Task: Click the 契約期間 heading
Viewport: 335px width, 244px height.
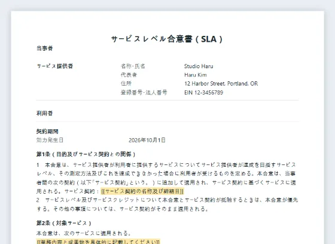Action: (x=47, y=132)
